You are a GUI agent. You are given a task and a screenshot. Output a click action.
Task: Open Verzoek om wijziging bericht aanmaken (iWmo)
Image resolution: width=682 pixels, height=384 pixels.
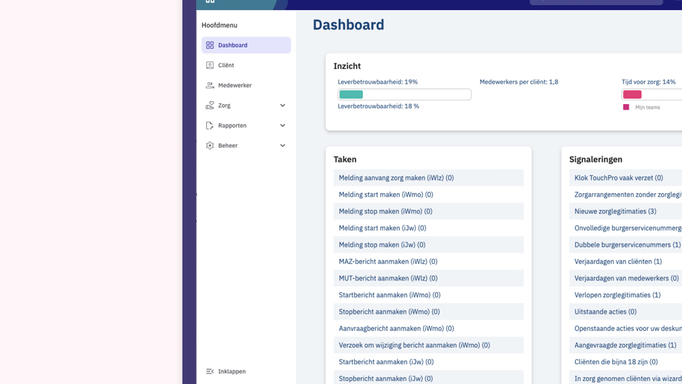428,345
